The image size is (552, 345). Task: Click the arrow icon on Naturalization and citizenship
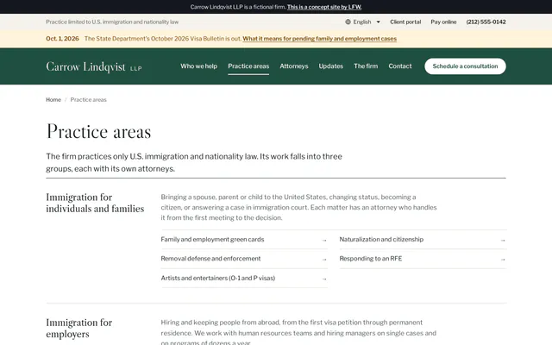tap(503, 240)
